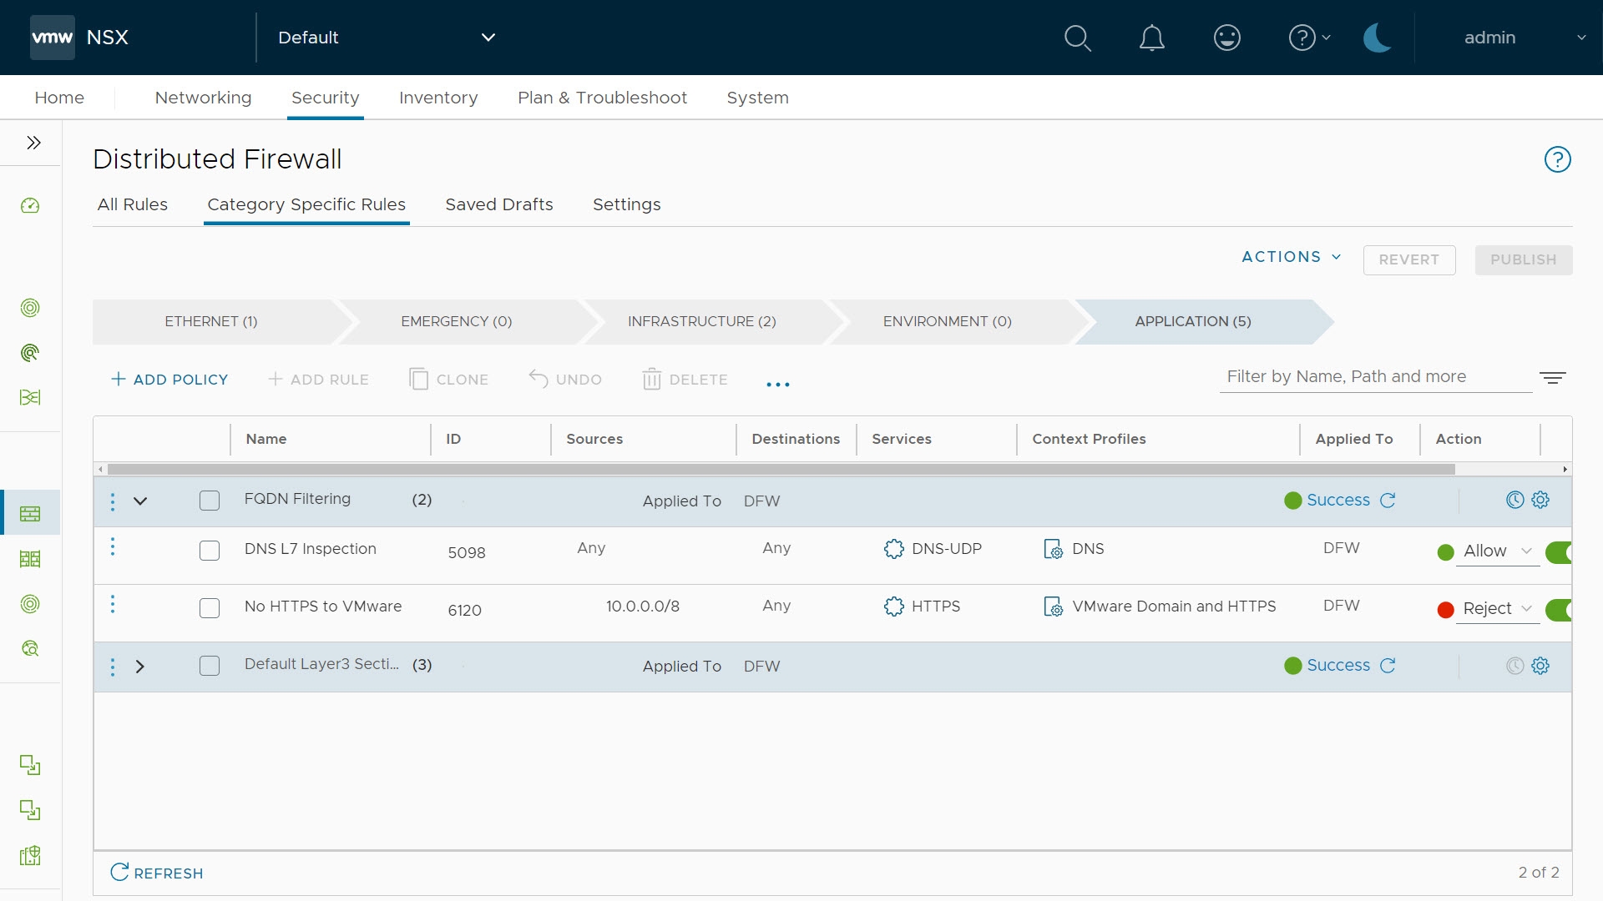Click the horizontal table scrollbar
The width and height of the screenshot is (1603, 901).
(x=781, y=470)
